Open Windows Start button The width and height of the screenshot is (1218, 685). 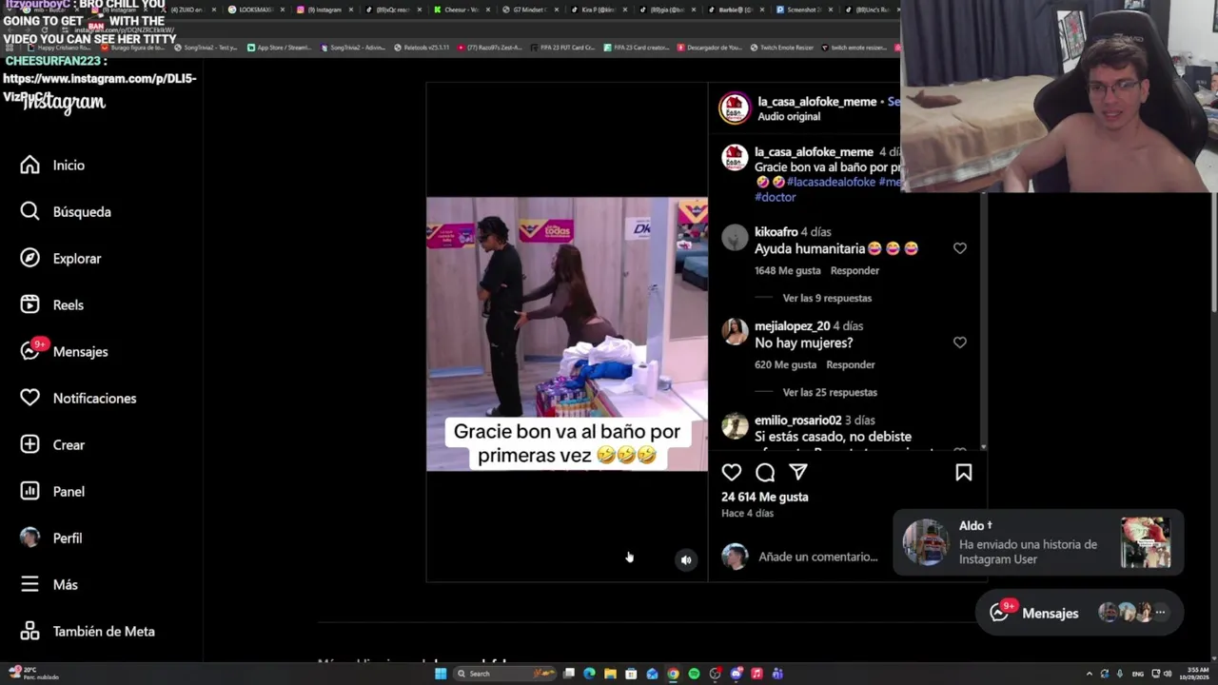point(441,674)
